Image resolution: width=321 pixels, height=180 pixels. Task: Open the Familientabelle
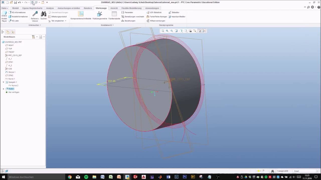(114, 15)
